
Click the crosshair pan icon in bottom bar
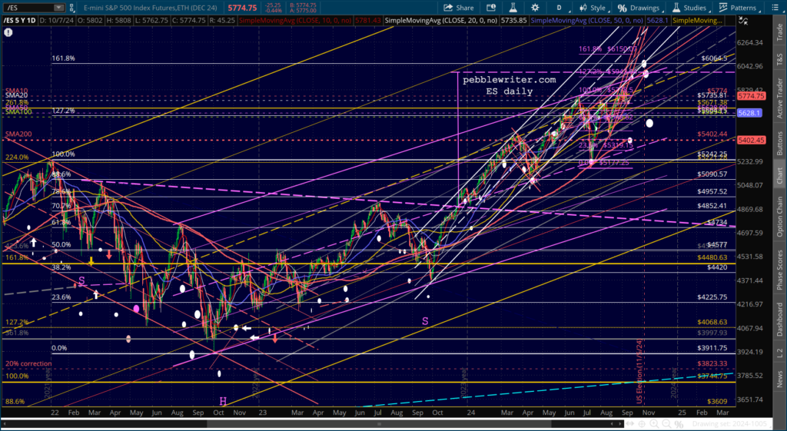(642, 424)
